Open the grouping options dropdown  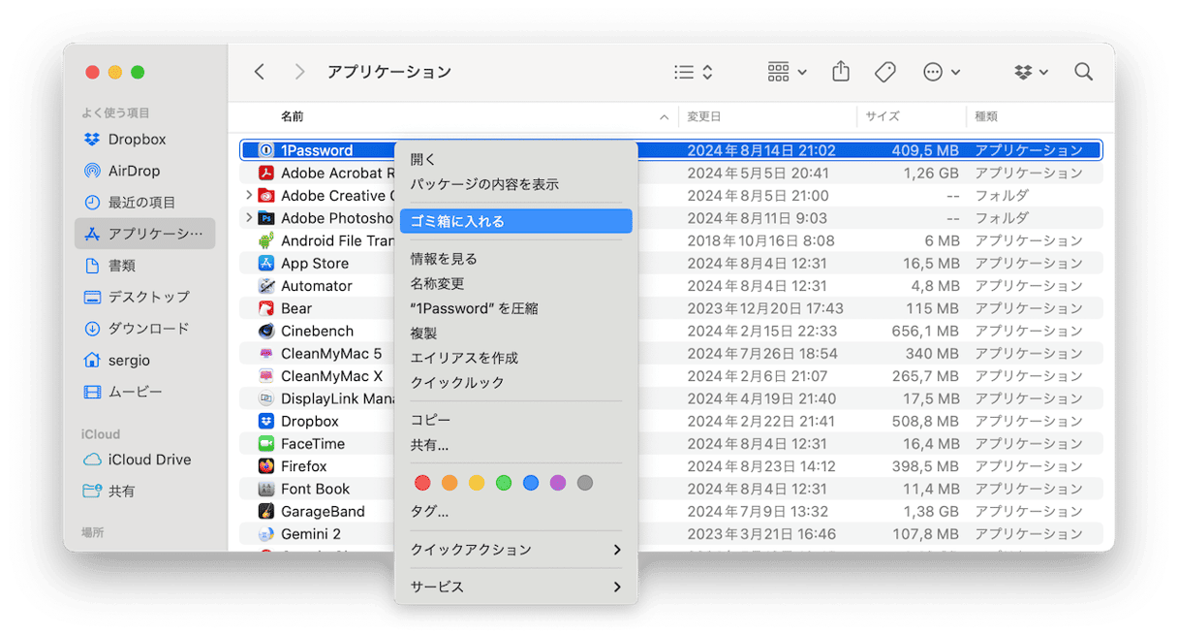pyautogui.click(x=787, y=72)
